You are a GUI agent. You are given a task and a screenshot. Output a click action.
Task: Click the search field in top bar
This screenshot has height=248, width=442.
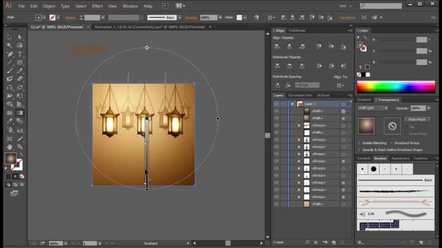381,6
